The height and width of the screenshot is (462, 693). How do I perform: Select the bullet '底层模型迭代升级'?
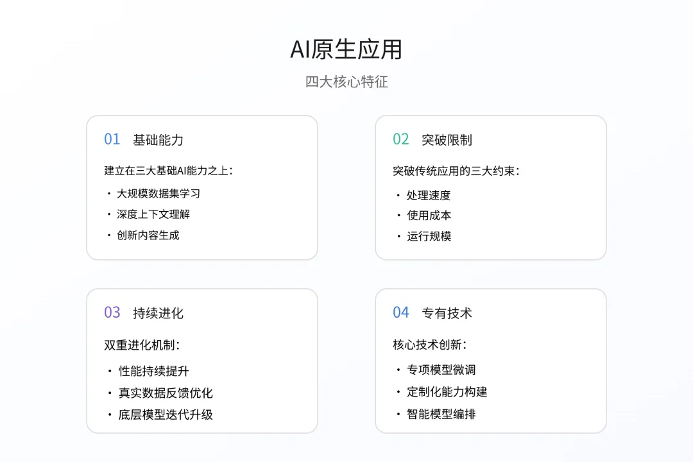point(166,415)
